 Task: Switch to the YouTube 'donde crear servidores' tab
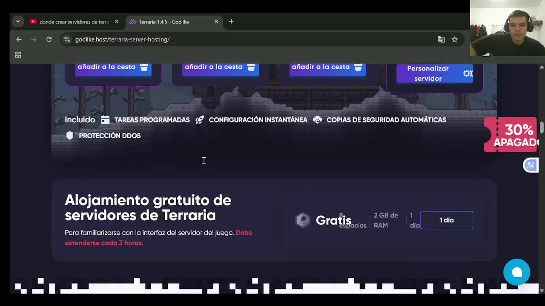74,22
